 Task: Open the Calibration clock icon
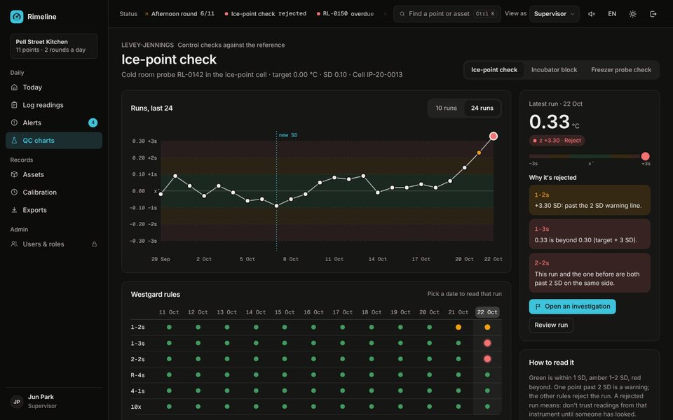[14, 192]
